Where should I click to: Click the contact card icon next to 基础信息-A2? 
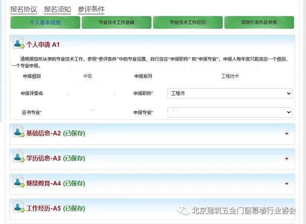coord(18,134)
